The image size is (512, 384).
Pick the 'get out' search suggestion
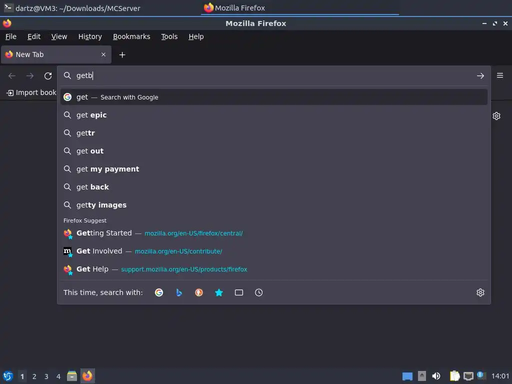(273, 151)
